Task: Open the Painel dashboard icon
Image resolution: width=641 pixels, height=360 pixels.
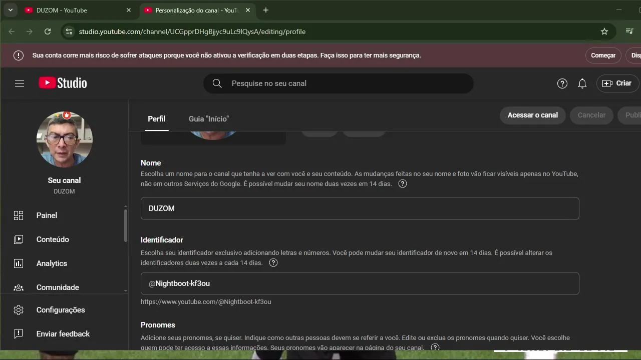Action: tap(19, 215)
